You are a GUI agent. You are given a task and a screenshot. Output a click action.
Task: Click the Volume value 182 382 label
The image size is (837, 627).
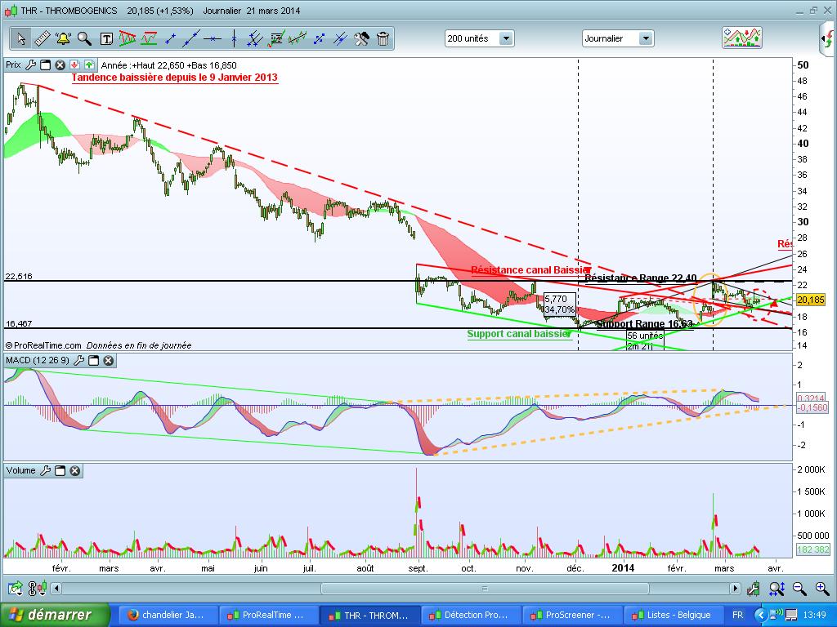point(812,549)
